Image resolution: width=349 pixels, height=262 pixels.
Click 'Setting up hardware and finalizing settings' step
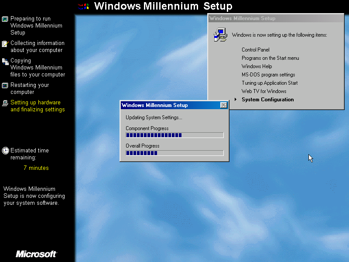click(x=38, y=106)
